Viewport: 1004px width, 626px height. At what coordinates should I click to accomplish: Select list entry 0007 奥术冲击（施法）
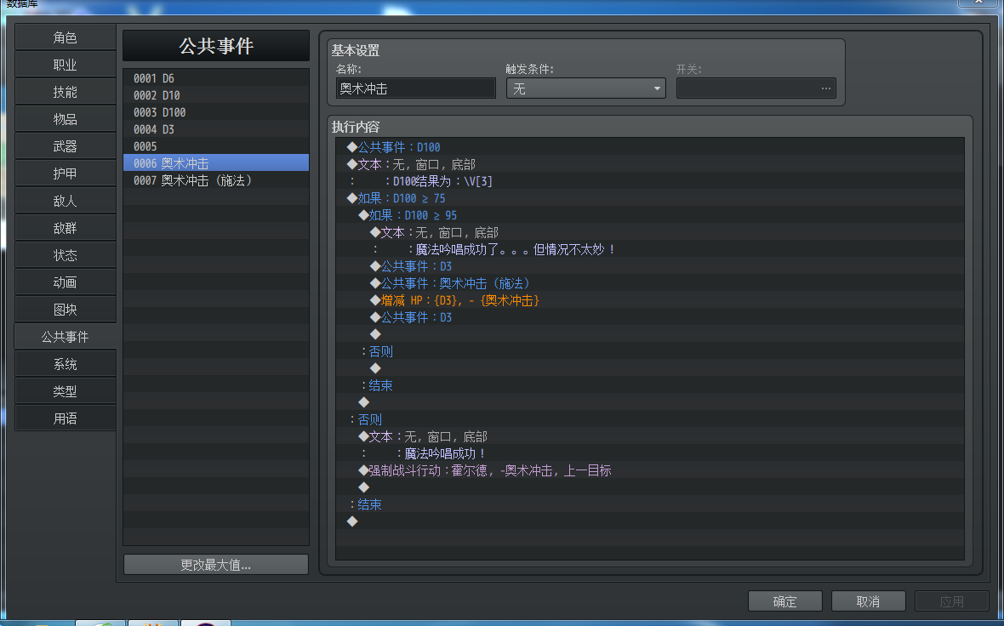pyautogui.click(x=216, y=180)
